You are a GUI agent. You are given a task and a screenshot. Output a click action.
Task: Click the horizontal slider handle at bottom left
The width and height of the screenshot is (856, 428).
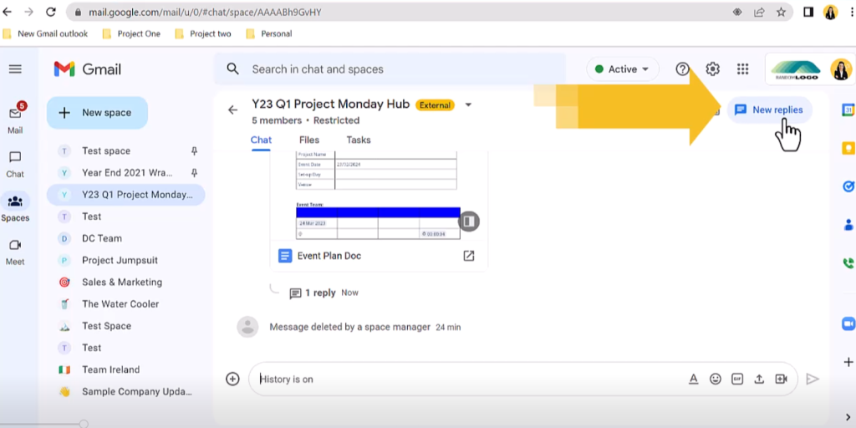[x=84, y=424]
